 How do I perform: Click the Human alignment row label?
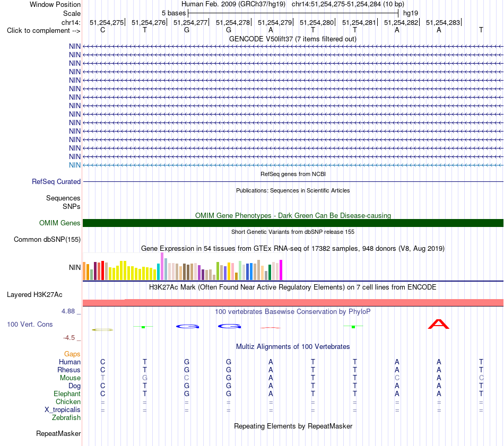(69, 362)
